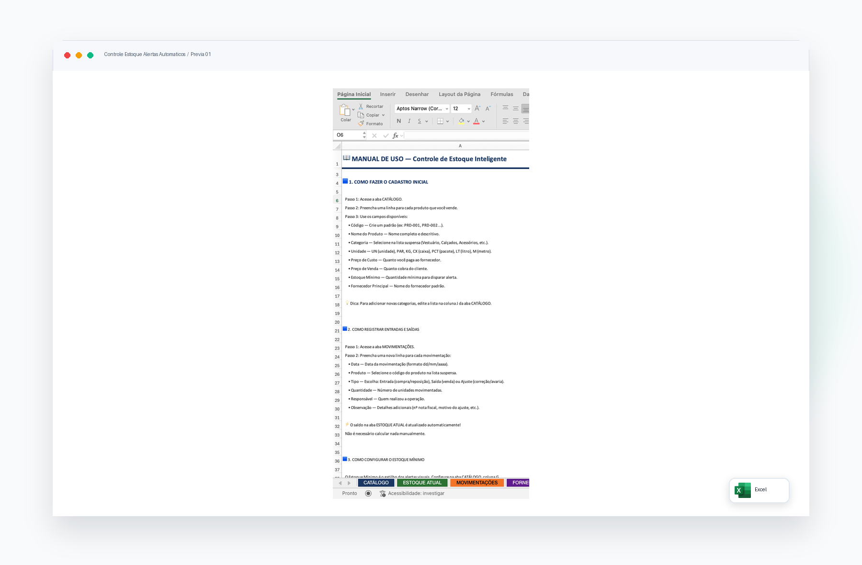Image resolution: width=862 pixels, height=565 pixels.
Task: Increase font size with the larger A
Action: pyautogui.click(x=477, y=109)
